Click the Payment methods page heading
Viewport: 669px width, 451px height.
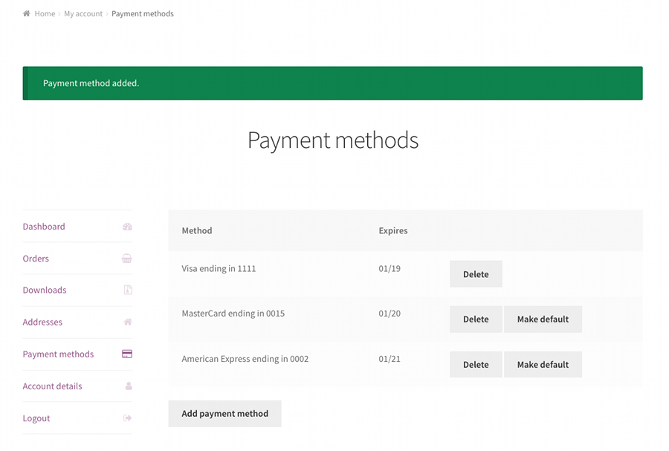tap(333, 140)
